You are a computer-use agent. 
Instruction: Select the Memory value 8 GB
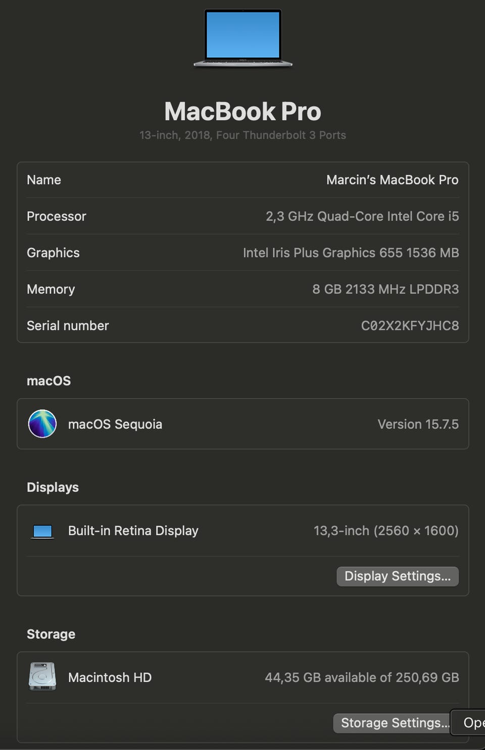(385, 289)
